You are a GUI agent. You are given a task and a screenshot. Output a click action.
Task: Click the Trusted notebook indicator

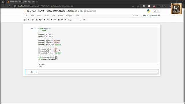[135, 16]
